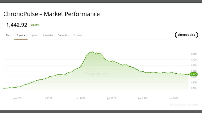Click the ChronoPulse – Market Performance heading
The height and width of the screenshot is (113, 202).
coord(52,14)
